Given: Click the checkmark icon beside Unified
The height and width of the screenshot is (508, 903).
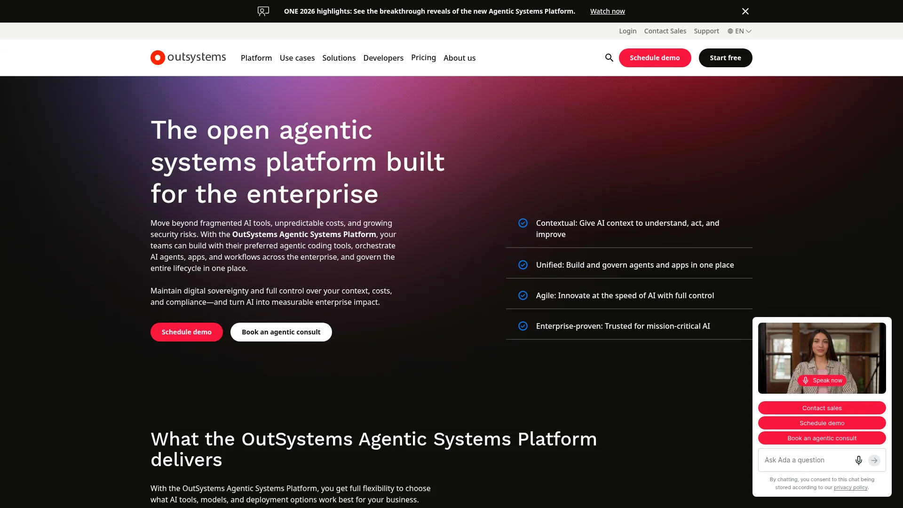Looking at the screenshot, I should pos(523,265).
